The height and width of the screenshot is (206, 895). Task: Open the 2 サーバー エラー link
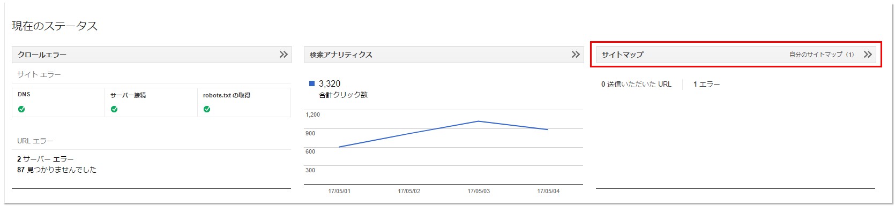coord(46,159)
